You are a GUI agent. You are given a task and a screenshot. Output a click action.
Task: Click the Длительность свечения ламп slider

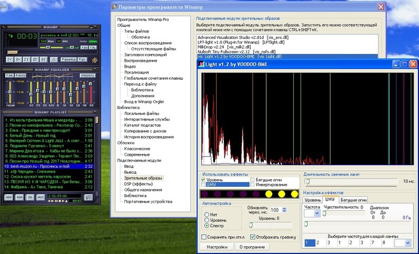click(x=307, y=180)
